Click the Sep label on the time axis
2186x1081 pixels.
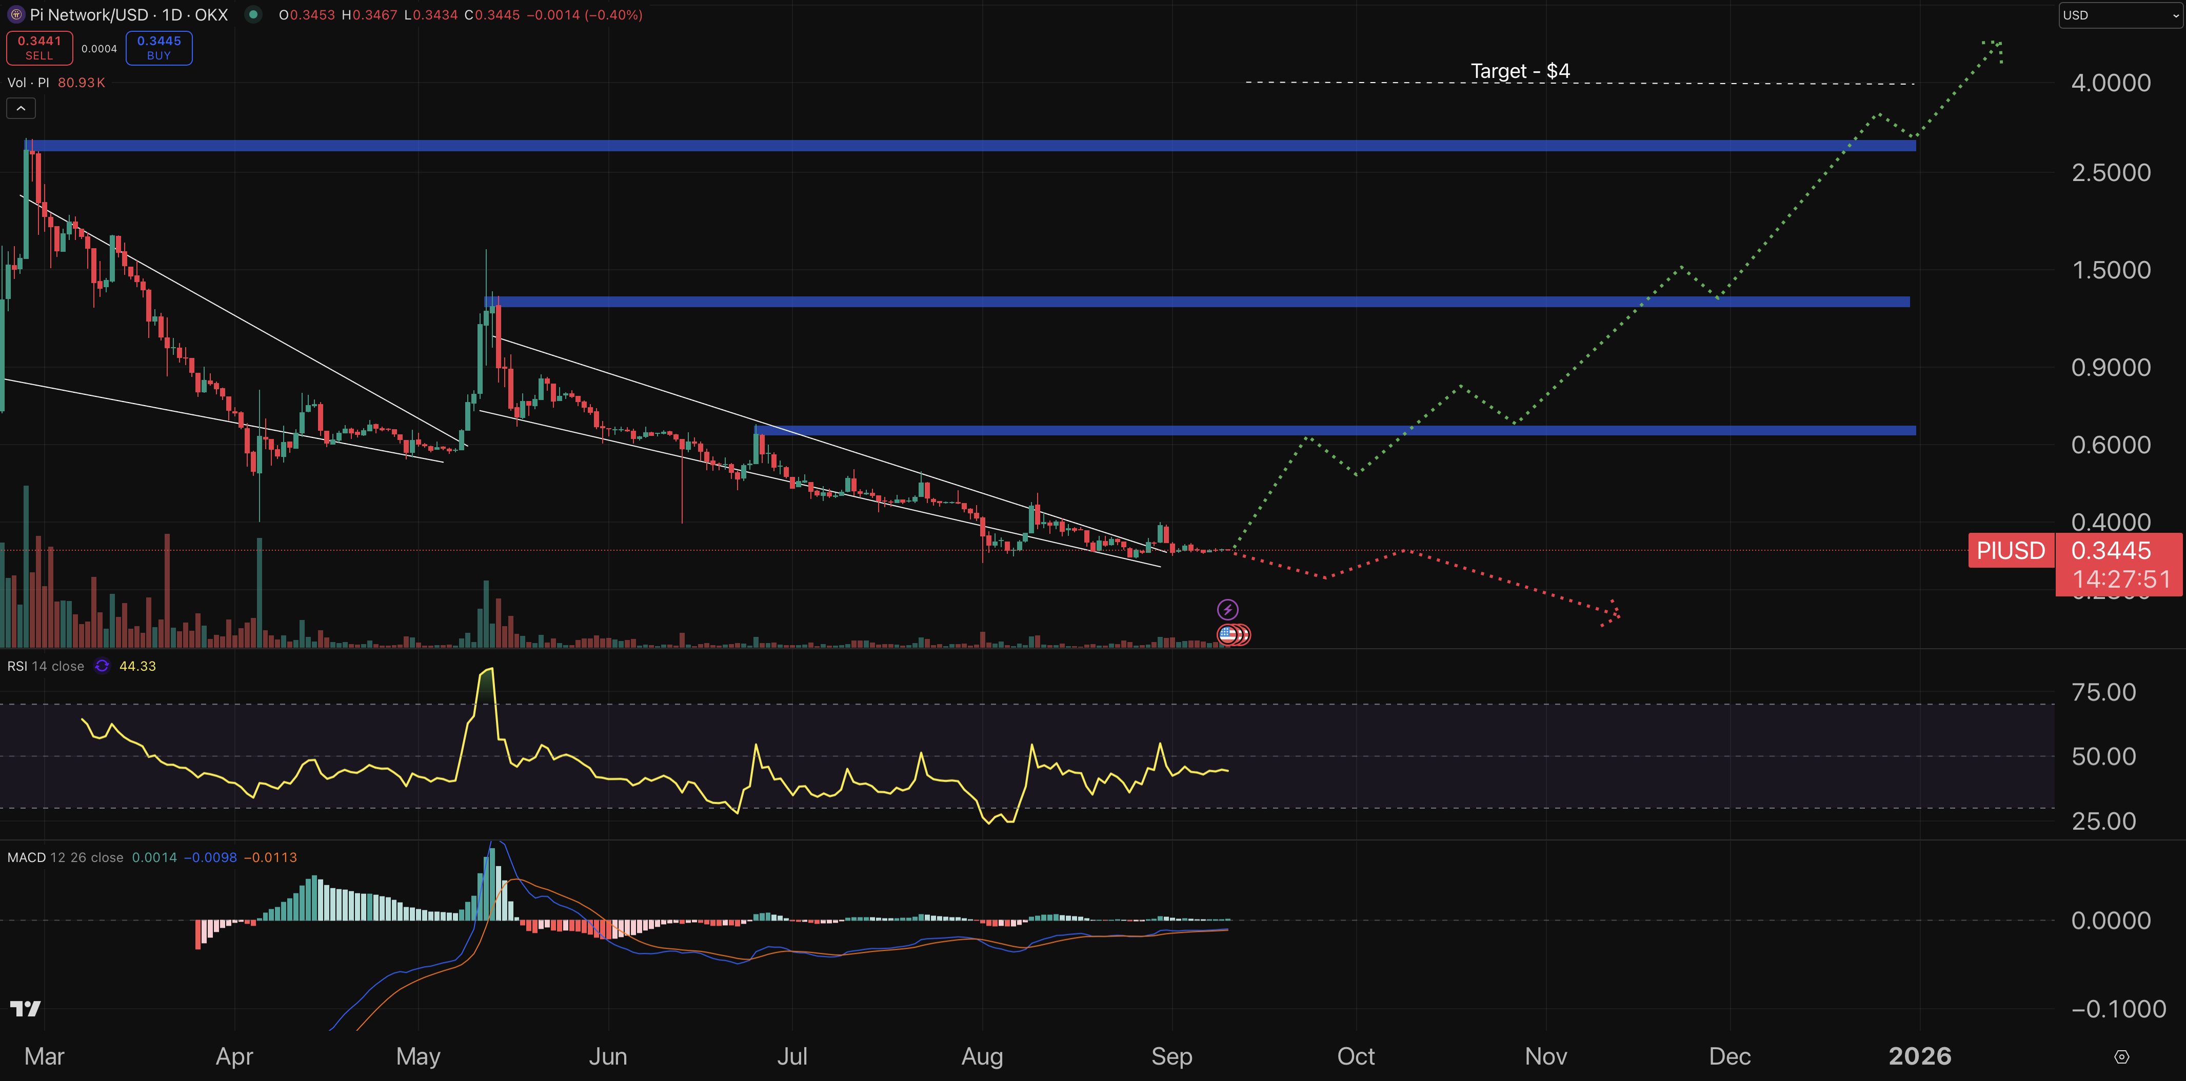click(x=1171, y=1056)
